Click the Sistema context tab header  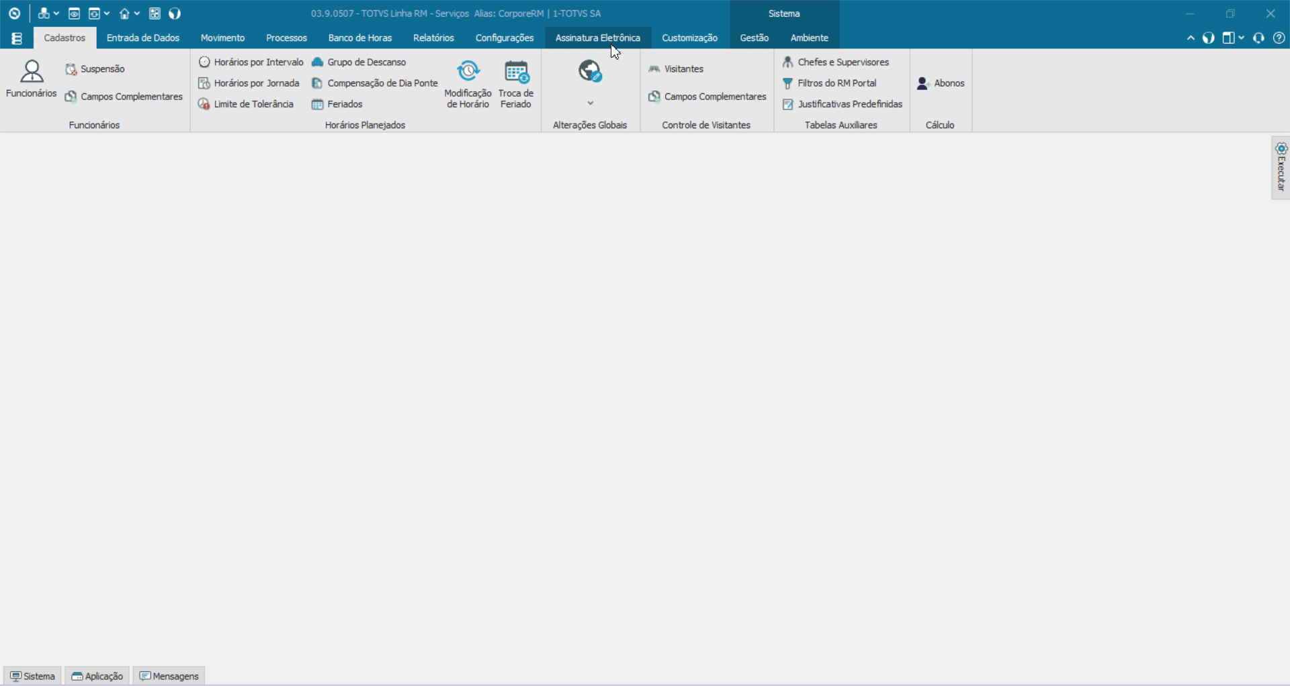(784, 13)
